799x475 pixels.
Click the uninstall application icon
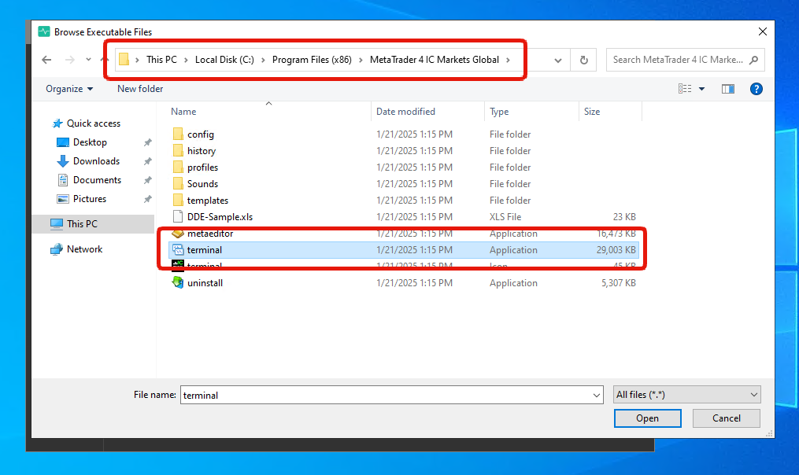[x=178, y=282]
